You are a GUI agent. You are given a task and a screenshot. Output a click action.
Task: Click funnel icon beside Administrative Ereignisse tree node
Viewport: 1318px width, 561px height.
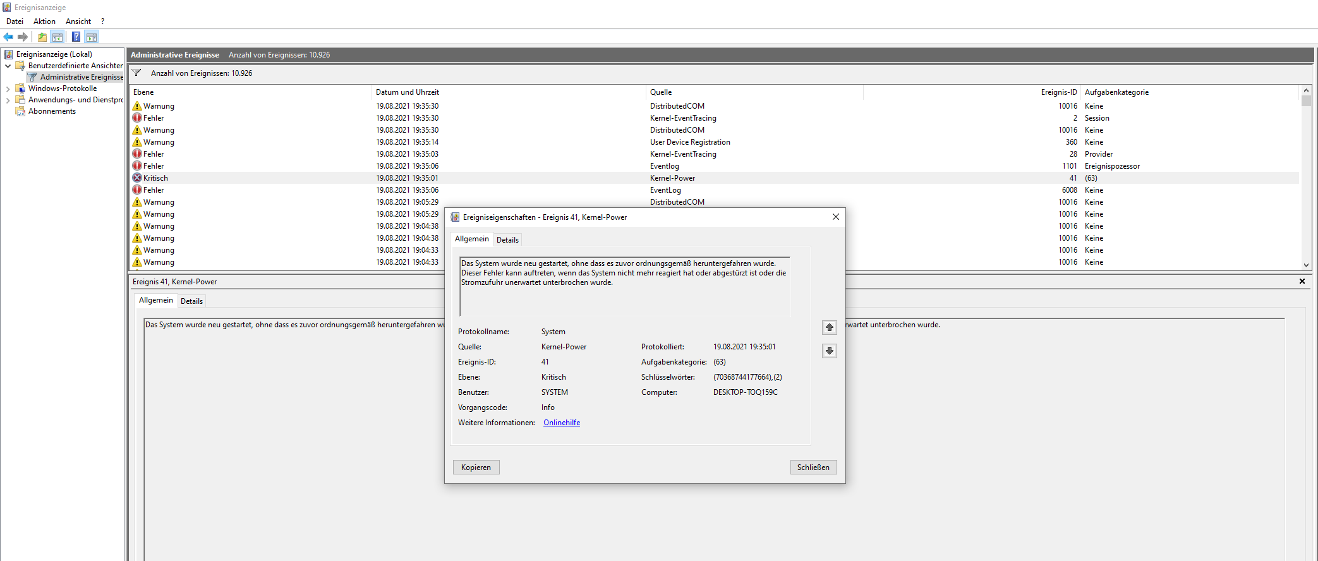(x=32, y=77)
